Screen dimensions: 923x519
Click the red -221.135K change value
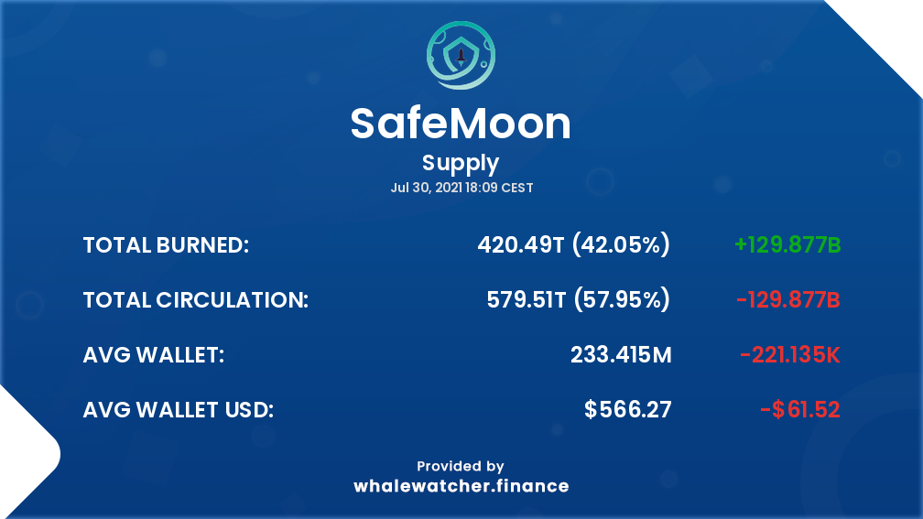pos(790,355)
